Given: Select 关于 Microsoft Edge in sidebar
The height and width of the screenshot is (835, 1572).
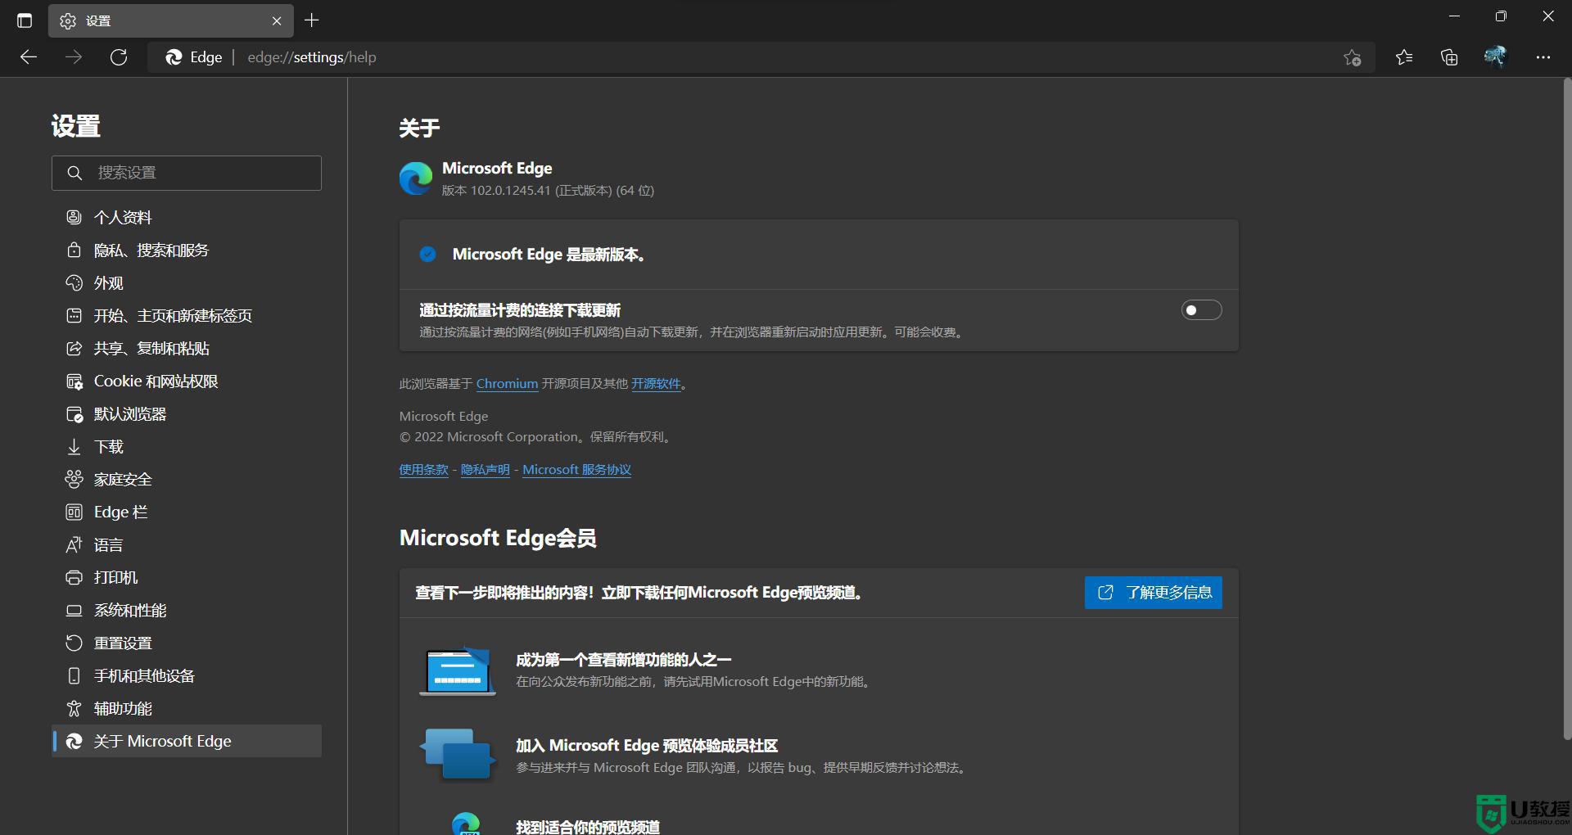Looking at the screenshot, I should [x=187, y=741].
